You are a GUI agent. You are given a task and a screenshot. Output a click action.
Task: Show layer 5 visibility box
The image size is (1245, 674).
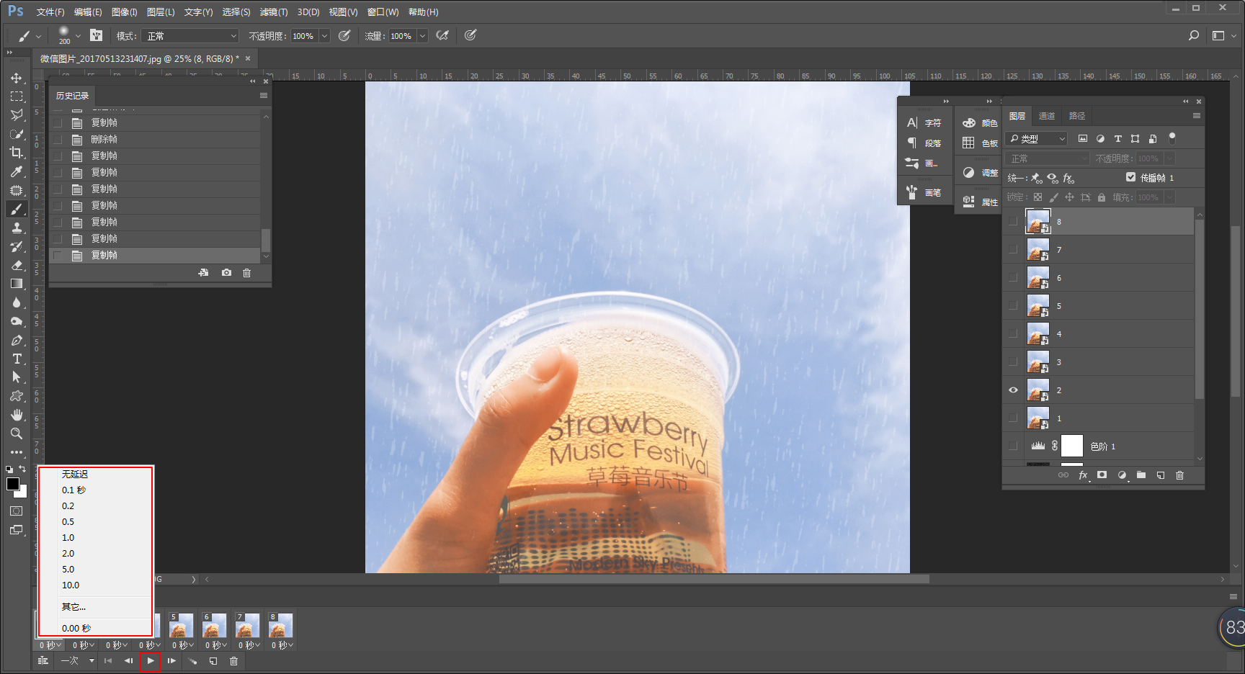click(1014, 306)
